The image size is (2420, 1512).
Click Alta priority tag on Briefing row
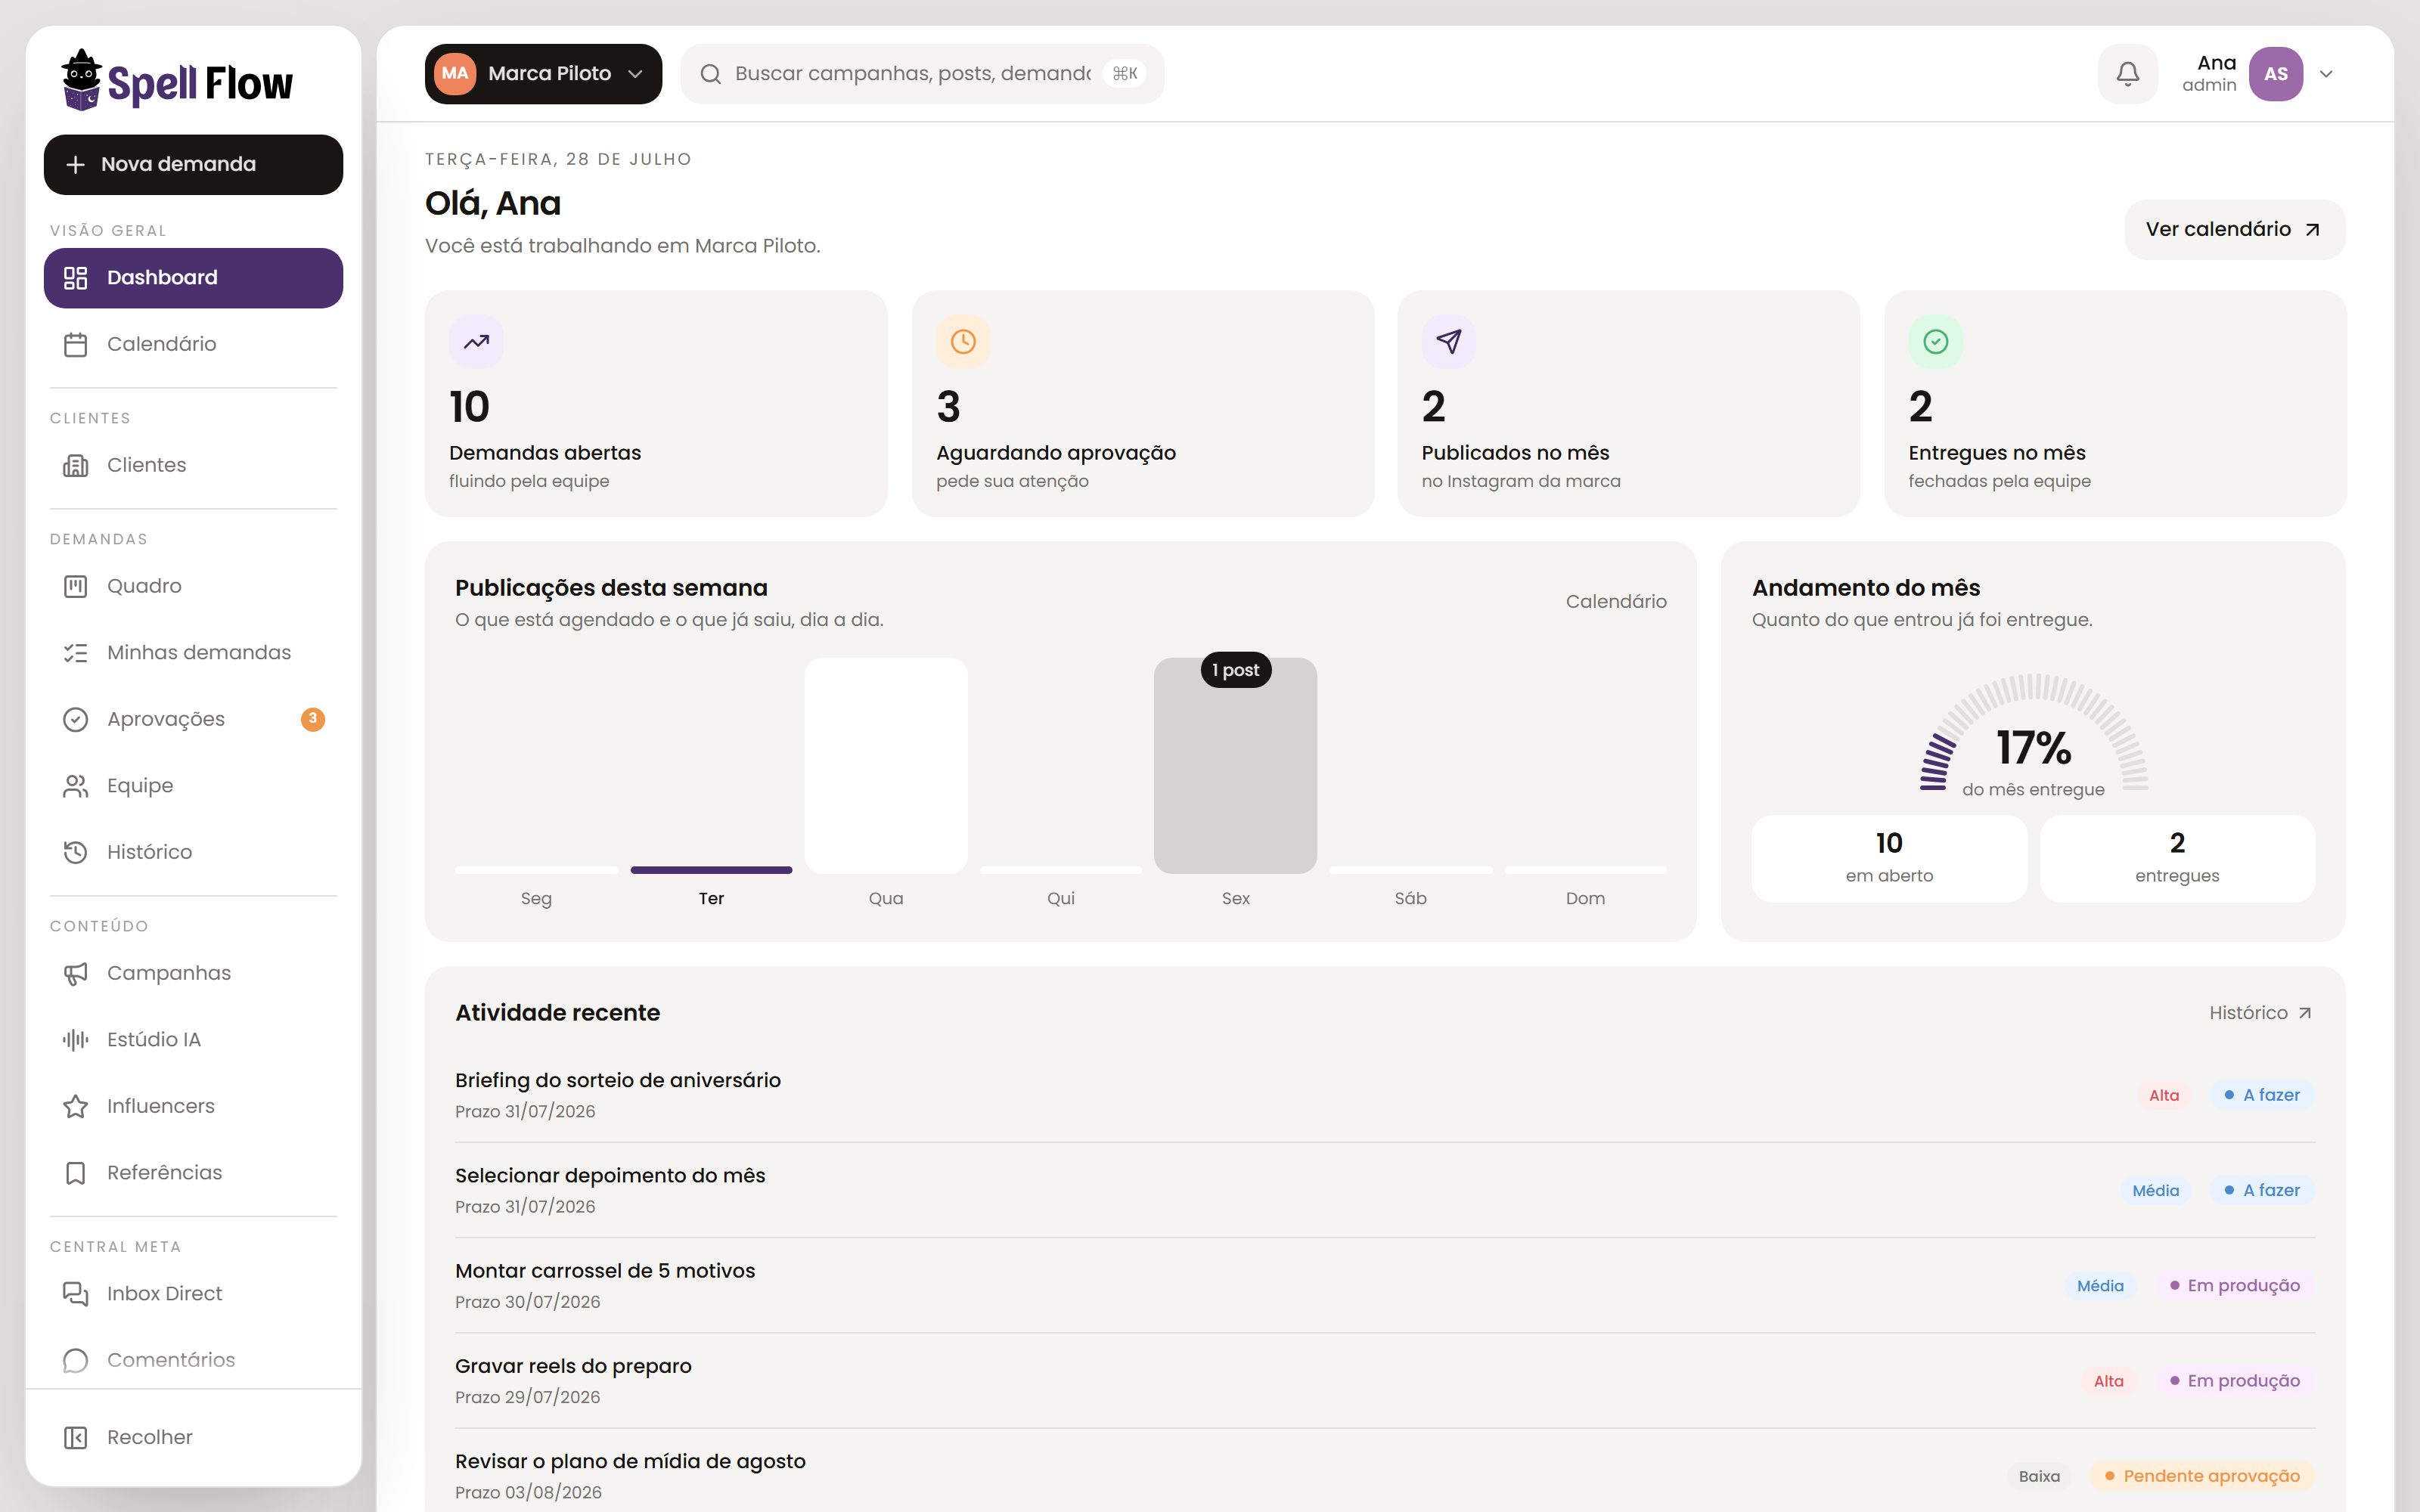click(x=2164, y=1095)
